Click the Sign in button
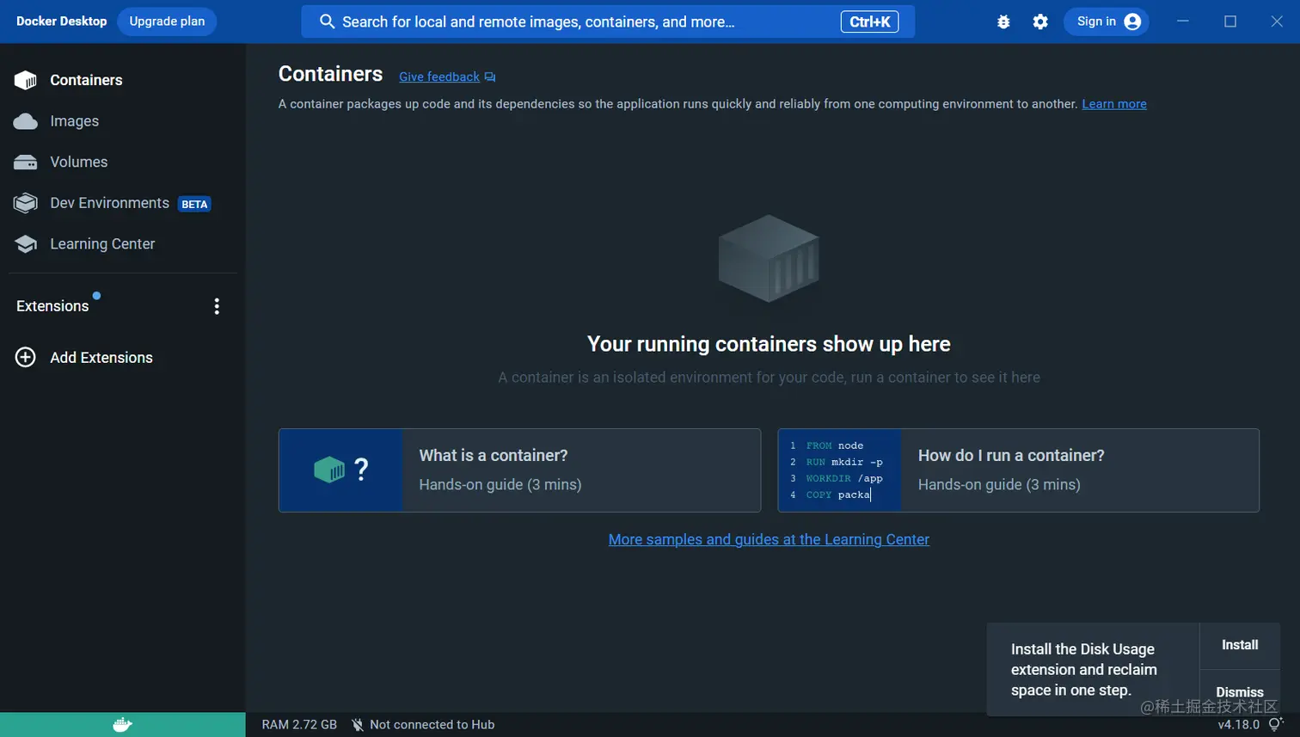This screenshot has width=1300, height=737. coord(1107,21)
